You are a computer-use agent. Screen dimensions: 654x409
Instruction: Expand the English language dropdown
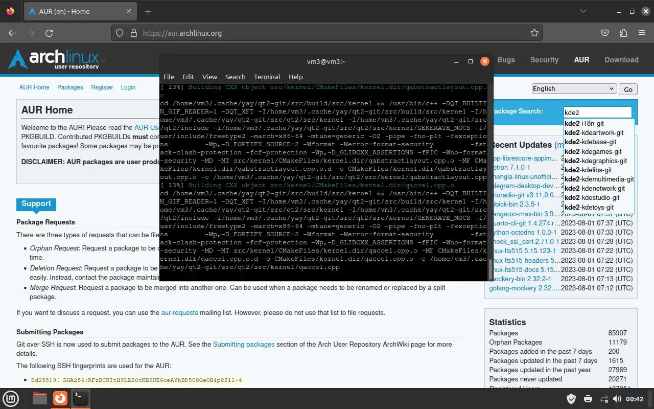574,88
